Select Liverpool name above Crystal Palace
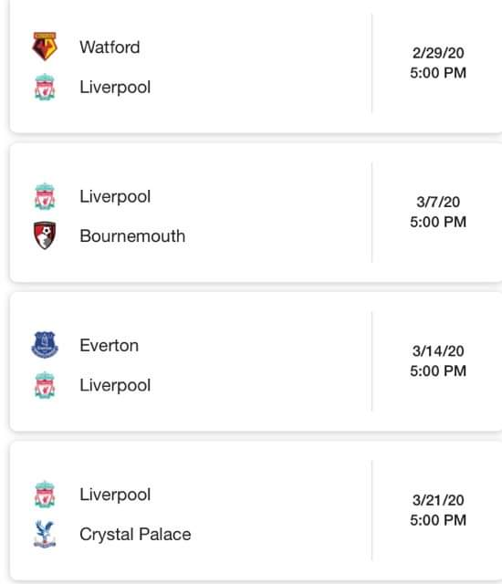 coord(115,495)
